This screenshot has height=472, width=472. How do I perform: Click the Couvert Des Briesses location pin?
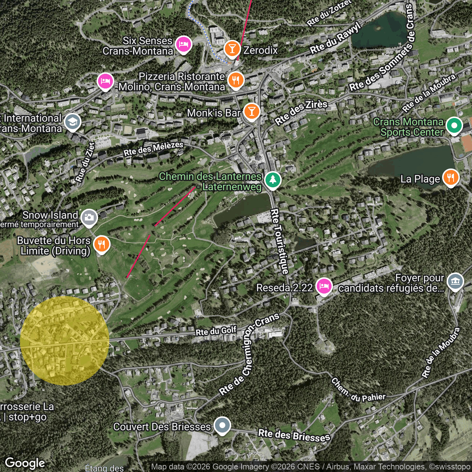222,426
